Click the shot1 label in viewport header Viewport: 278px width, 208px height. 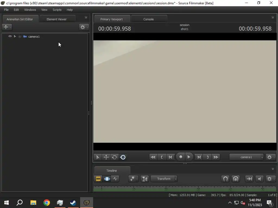185,29
